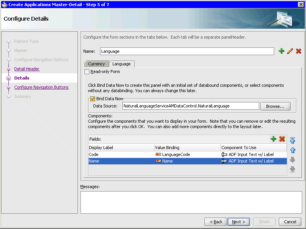Click input text icon in Name row
The height and width of the screenshot is (229, 306).
click(224, 161)
